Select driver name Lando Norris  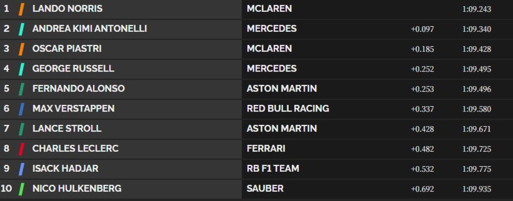pos(67,9)
